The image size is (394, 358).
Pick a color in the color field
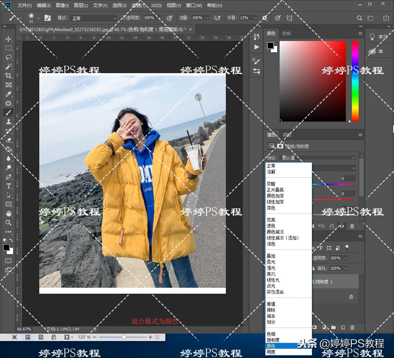click(313, 81)
